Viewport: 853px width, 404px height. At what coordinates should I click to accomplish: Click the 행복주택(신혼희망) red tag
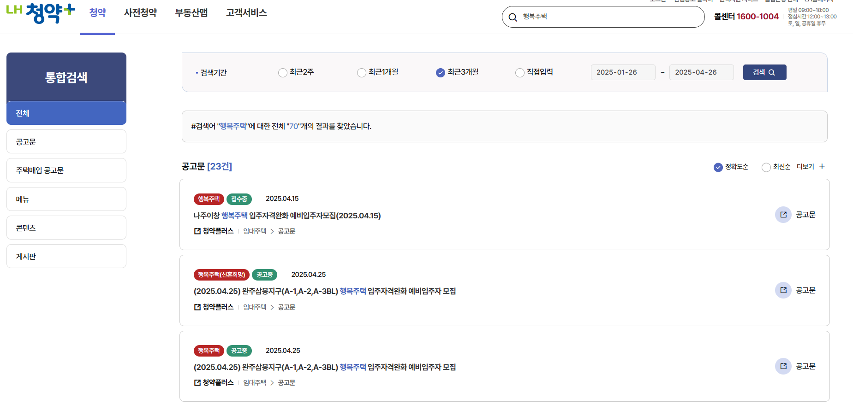[221, 275]
